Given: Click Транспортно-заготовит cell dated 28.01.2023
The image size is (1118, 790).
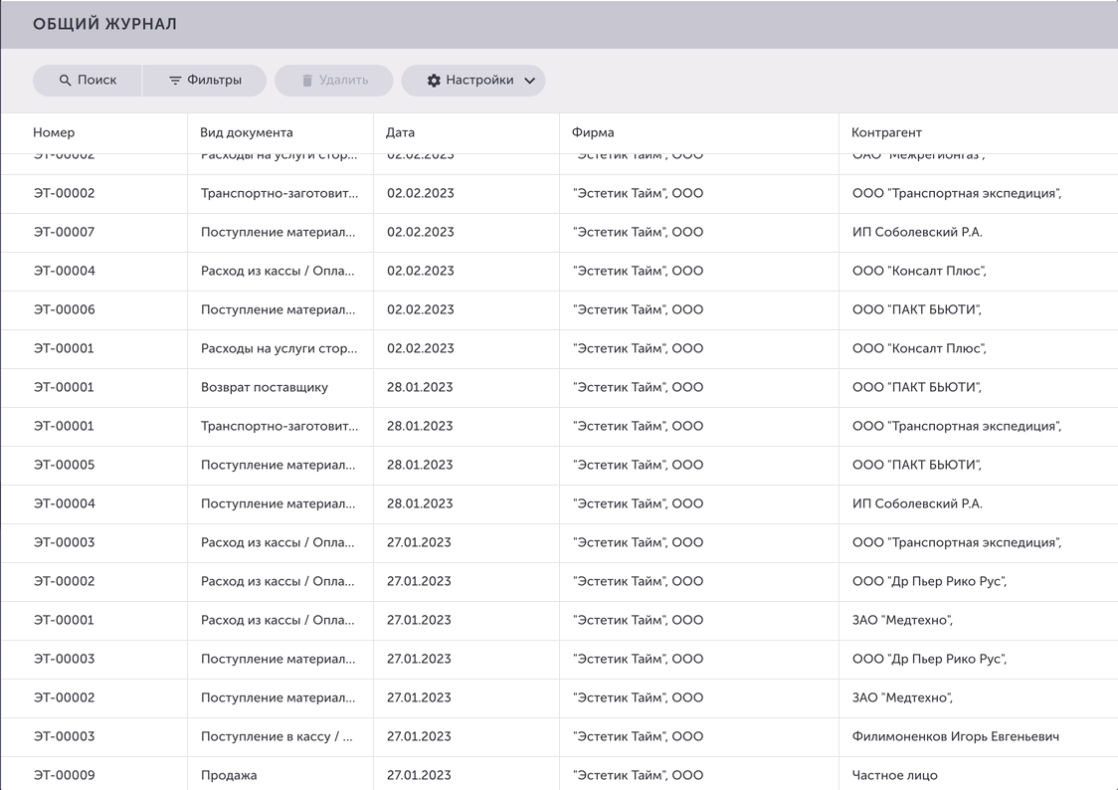Looking at the screenshot, I should [279, 427].
